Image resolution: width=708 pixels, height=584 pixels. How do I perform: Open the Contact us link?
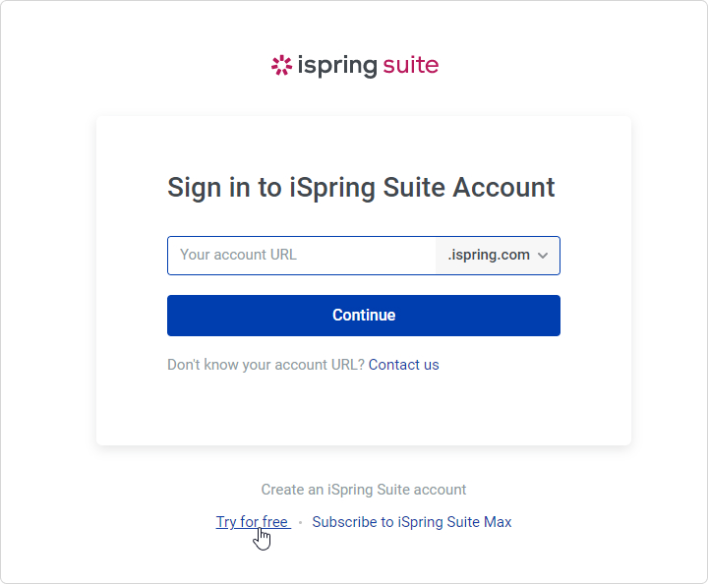coord(404,365)
